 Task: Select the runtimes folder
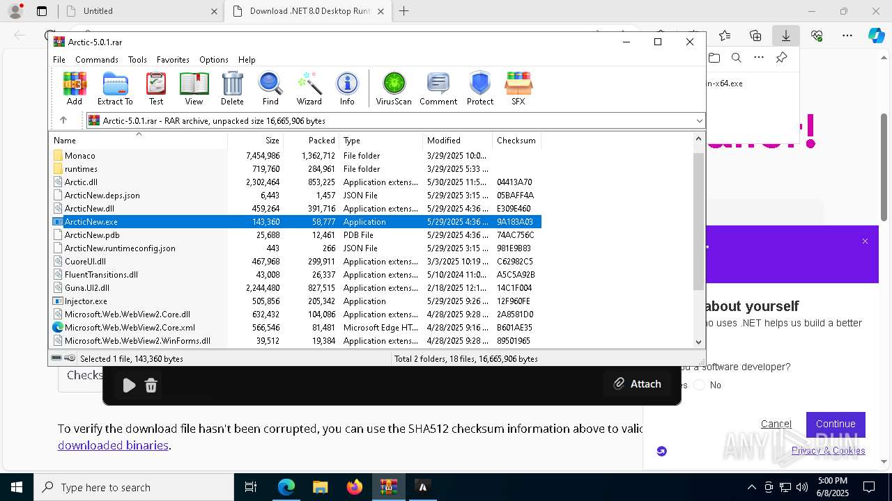click(81, 169)
